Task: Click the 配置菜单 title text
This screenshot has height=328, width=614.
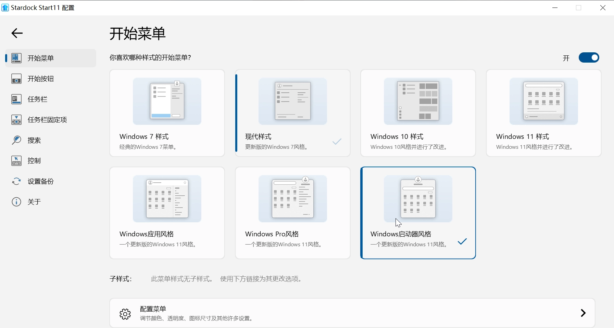Action: pos(153,309)
